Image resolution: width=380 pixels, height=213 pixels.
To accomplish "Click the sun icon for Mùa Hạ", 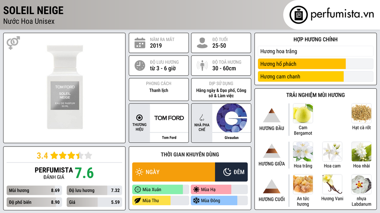I will pyautogui.click(x=196, y=190).
